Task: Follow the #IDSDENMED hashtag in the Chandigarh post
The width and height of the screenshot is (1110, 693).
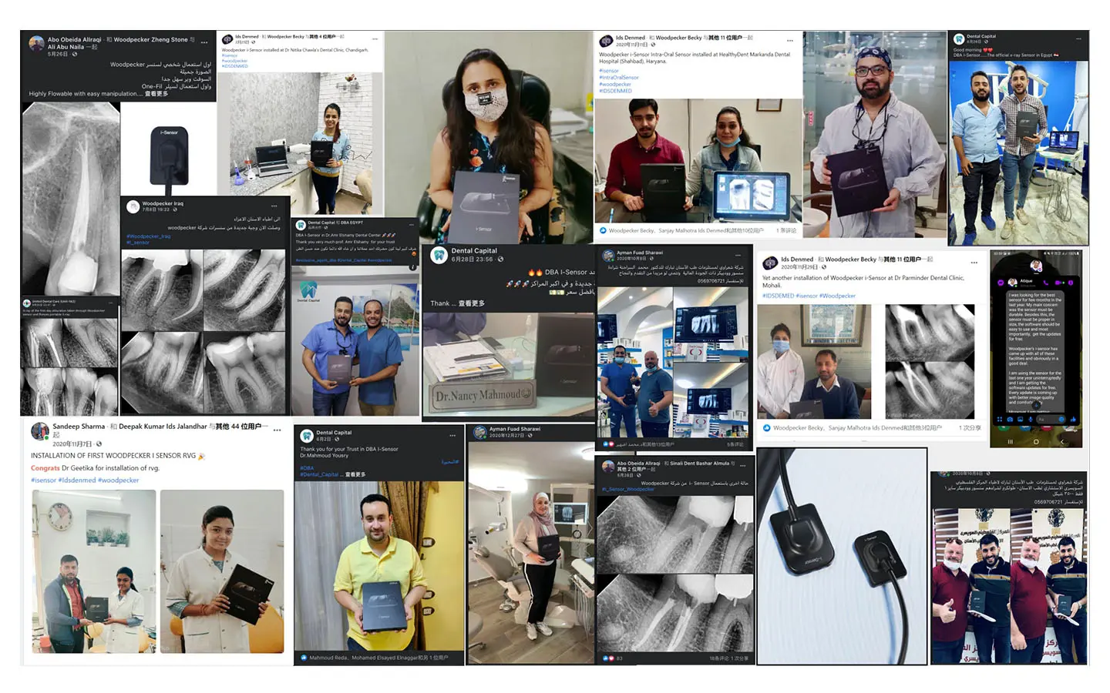Action: coord(234,66)
